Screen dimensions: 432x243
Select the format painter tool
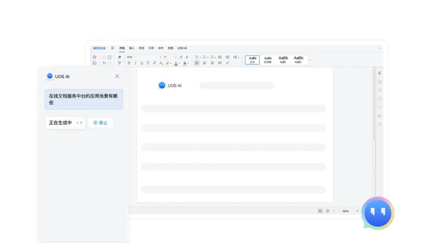119,63
